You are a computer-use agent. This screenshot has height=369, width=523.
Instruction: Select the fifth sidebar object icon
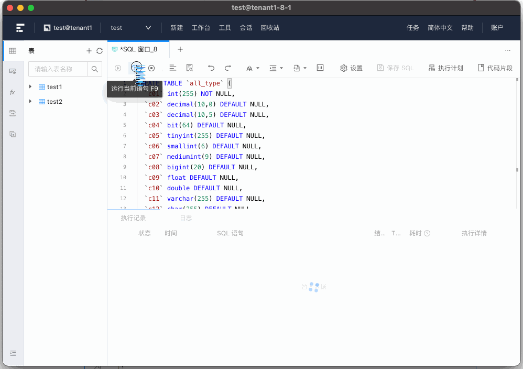pyautogui.click(x=13, y=134)
